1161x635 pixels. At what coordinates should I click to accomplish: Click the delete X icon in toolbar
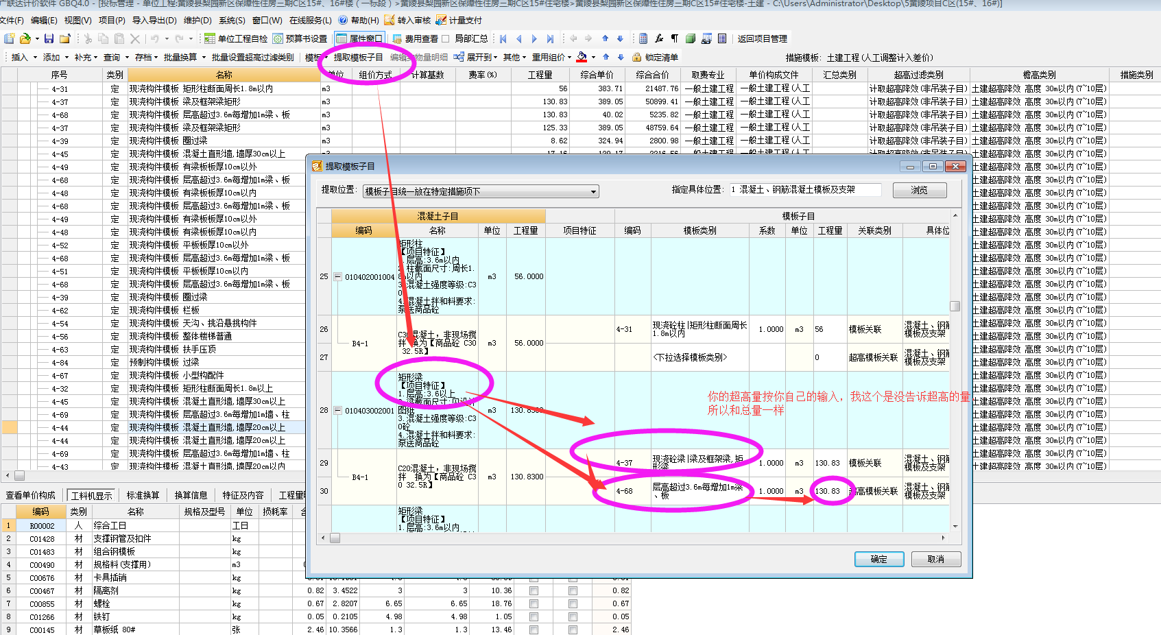pos(135,38)
